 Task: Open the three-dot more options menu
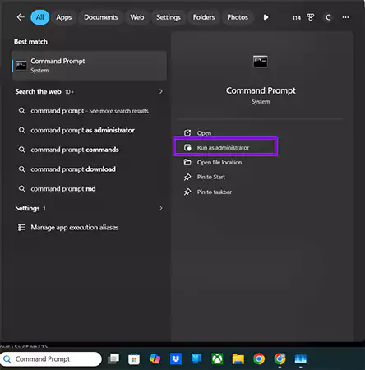[x=345, y=17]
